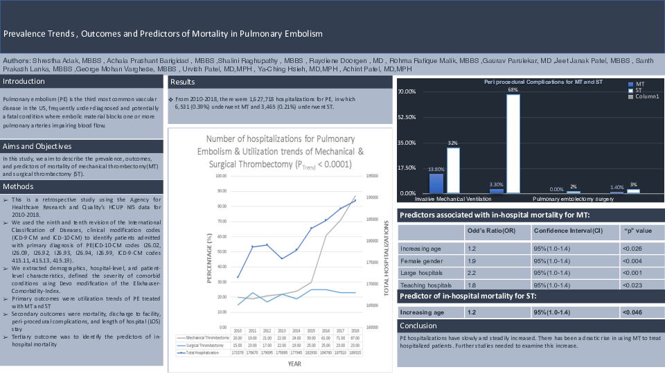Select the poster title text
Screen dimensions: 665x374
tap(163, 33)
